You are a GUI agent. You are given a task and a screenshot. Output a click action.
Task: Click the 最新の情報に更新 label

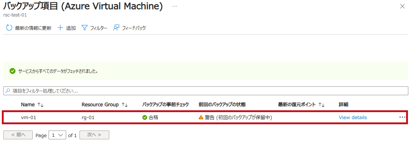pyautogui.click(x=33, y=28)
